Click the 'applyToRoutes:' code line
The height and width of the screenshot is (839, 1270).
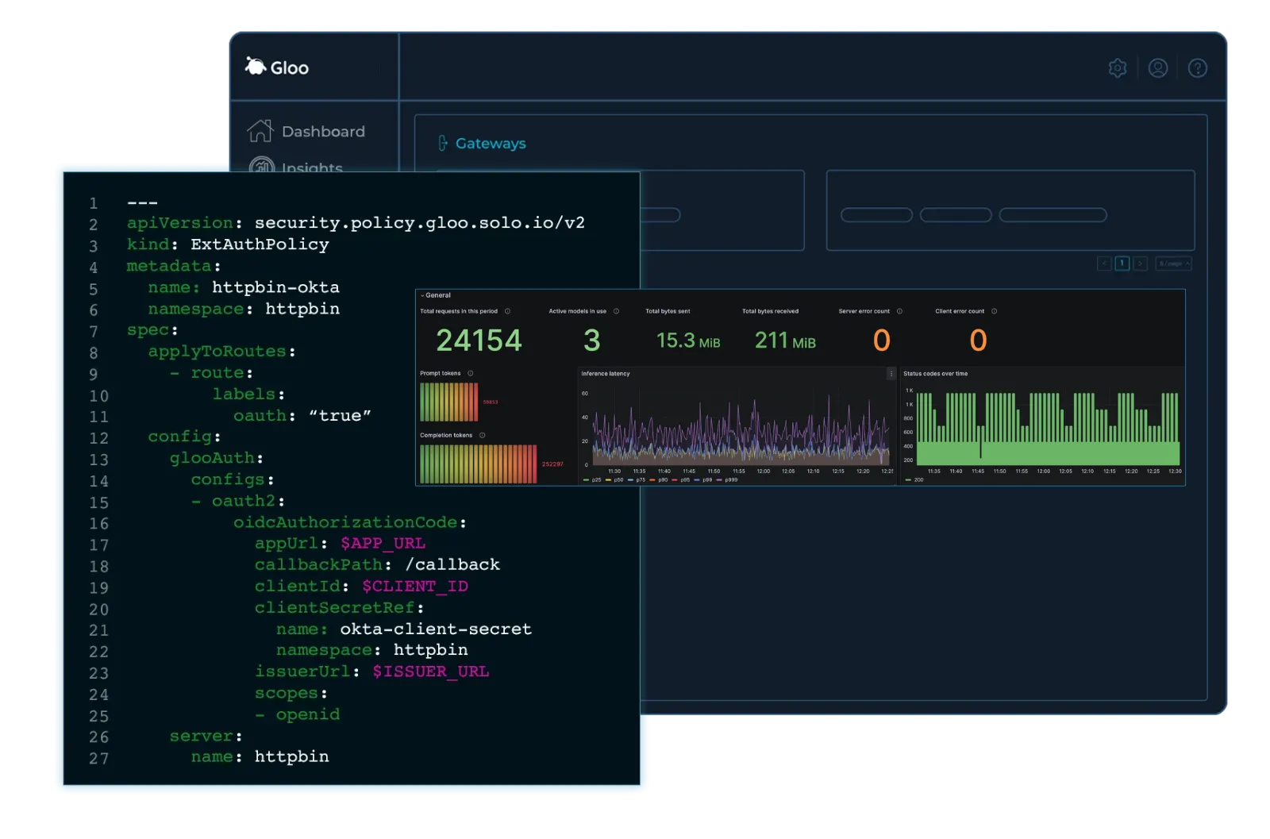tap(222, 352)
